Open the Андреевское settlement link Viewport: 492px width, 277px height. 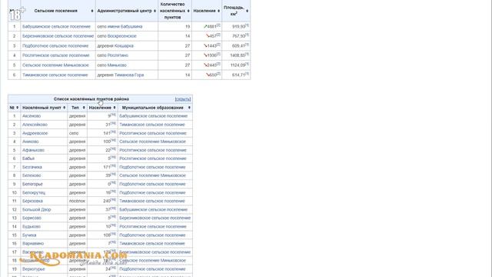click(35, 133)
